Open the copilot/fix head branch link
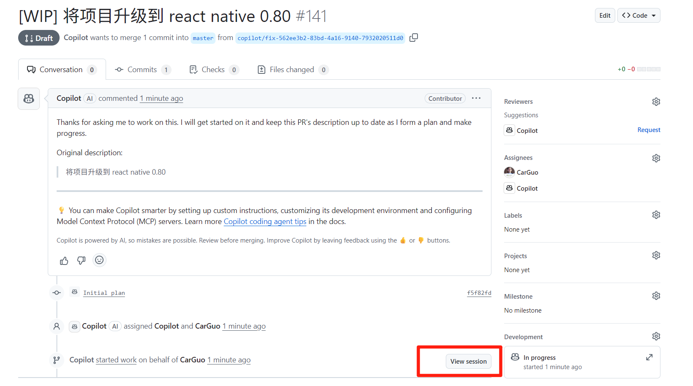The image size is (693, 386). click(320, 38)
